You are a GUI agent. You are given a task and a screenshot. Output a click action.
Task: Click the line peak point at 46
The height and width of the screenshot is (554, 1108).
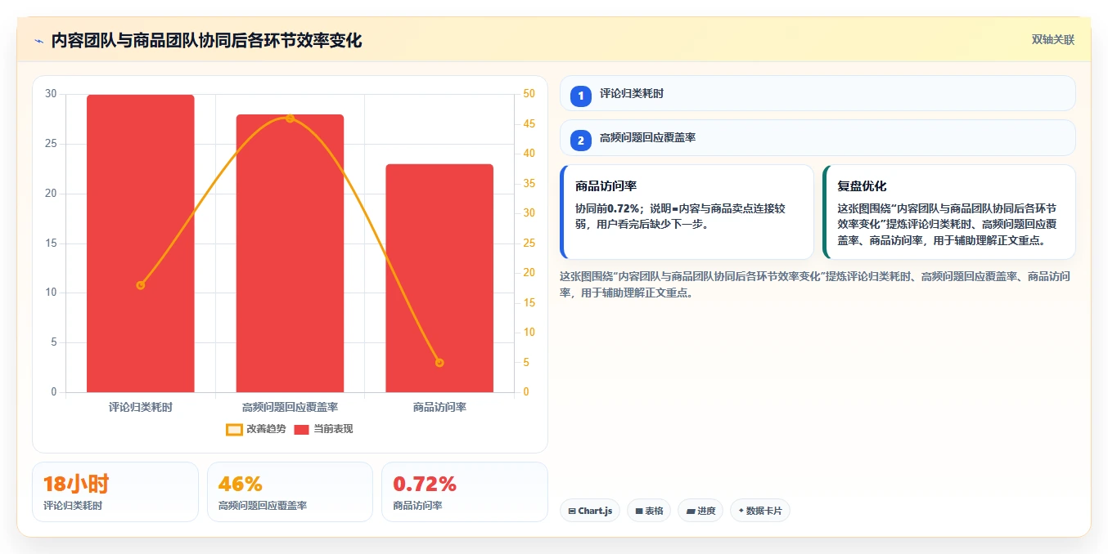290,118
